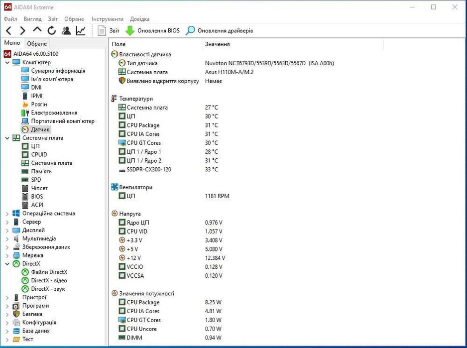Viewport: 467px width, 348px height.
Task: Select the Електроживлення battery icon
Action: 25,113
